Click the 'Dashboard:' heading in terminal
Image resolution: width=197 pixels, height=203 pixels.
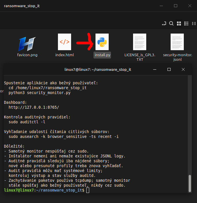pos(15,102)
